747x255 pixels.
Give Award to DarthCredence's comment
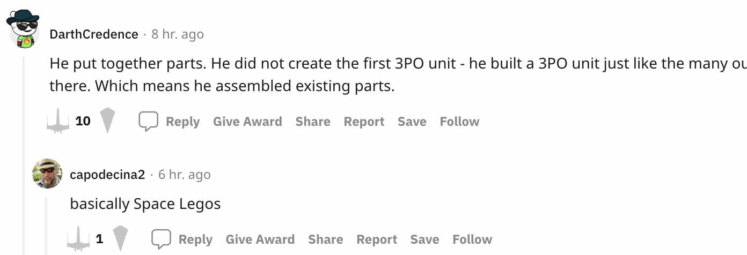247,122
